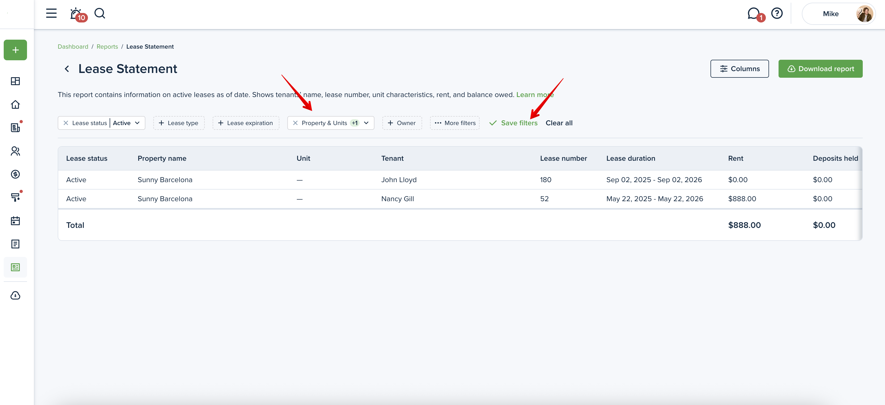Click Mike username in profile menu
This screenshot has height=405, width=885.
click(831, 14)
